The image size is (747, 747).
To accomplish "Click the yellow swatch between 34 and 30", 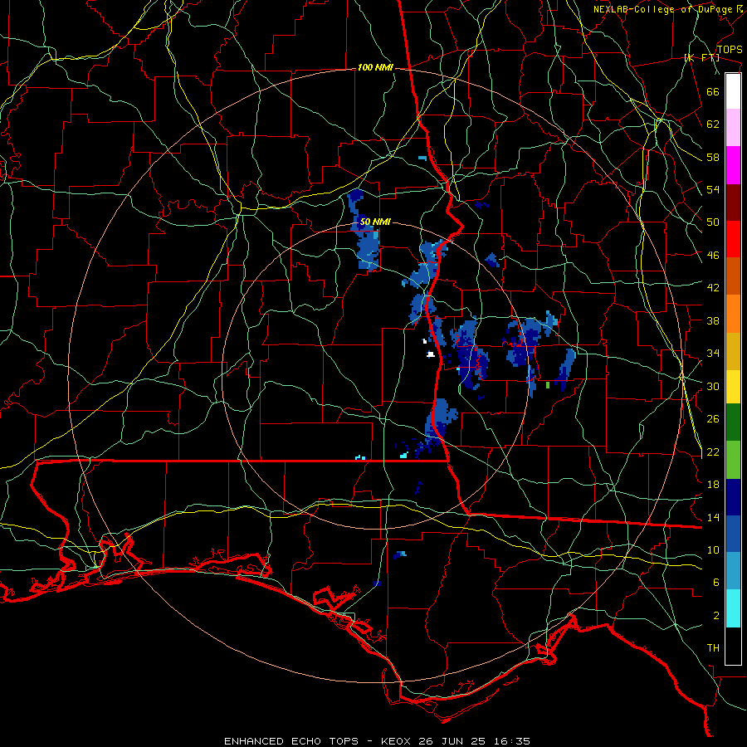I will pos(733,386).
